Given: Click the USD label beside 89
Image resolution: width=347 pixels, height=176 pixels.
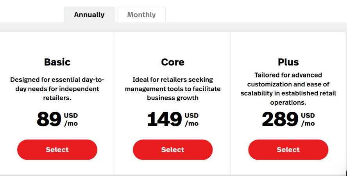Looking at the screenshot, I should point(71,115).
